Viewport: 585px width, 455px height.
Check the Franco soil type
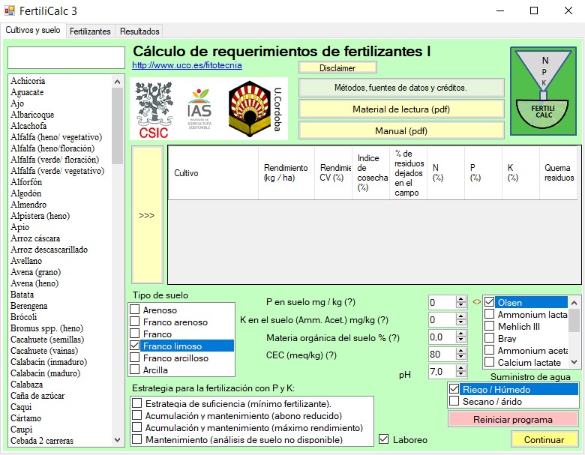click(135, 334)
